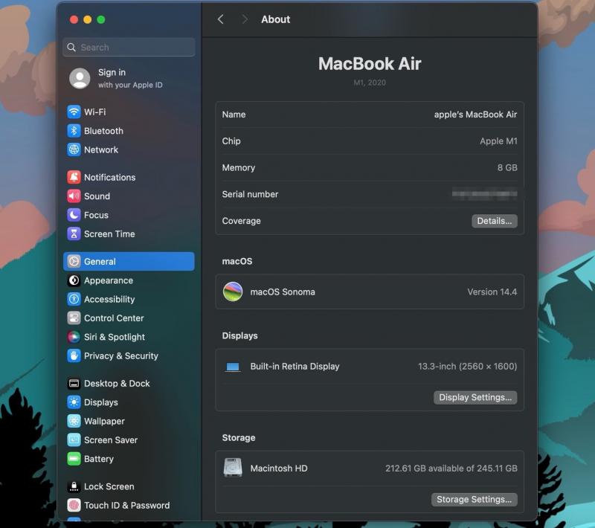Click the Chip value Apple M1
This screenshot has width=595, height=528.
click(498, 141)
